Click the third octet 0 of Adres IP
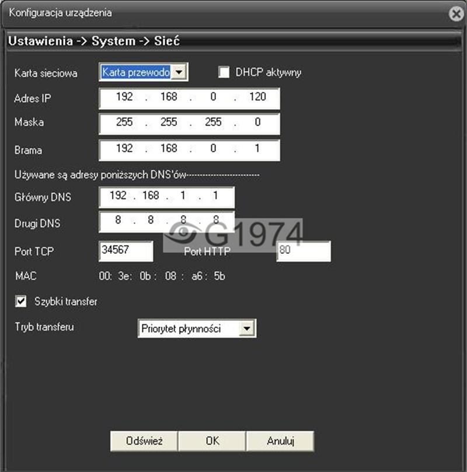This screenshot has width=467, height=472. [x=213, y=97]
